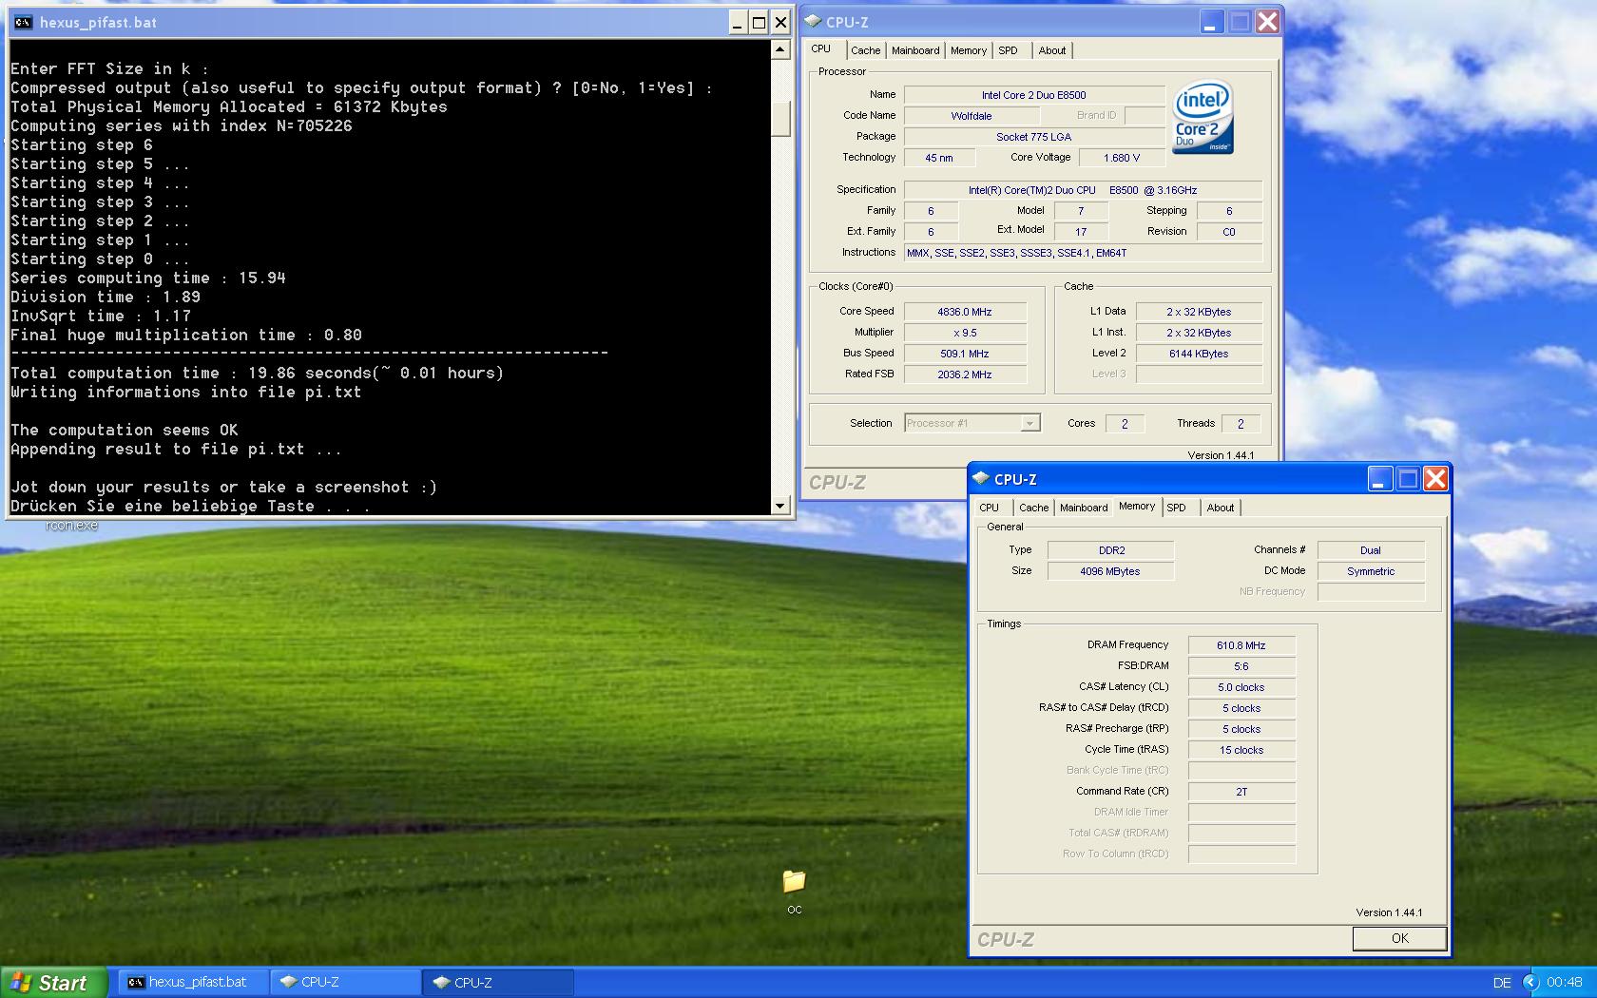Click the Bus Speed value 509.1 MHz
The height and width of the screenshot is (998, 1597).
tap(965, 354)
